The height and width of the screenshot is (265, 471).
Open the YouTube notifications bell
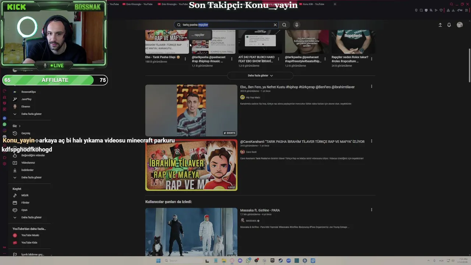(x=449, y=25)
